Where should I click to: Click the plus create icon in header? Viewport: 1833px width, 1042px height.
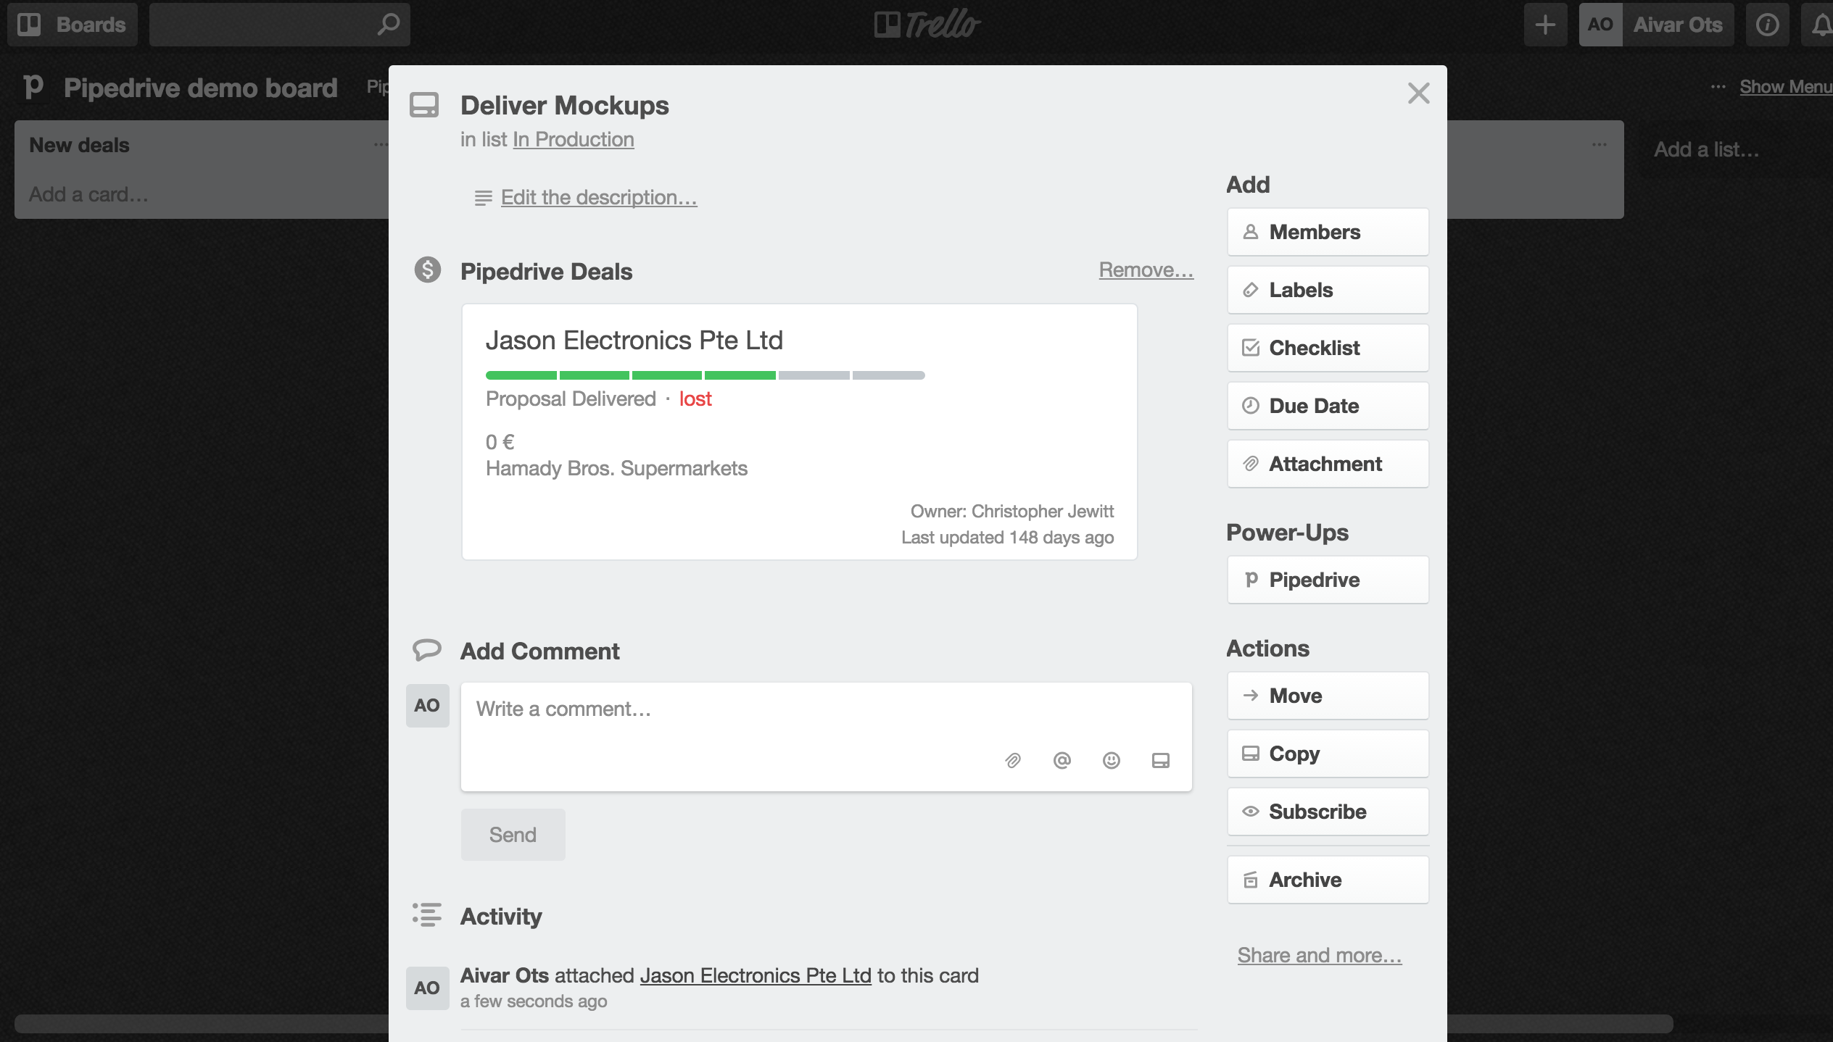[1545, 25]
